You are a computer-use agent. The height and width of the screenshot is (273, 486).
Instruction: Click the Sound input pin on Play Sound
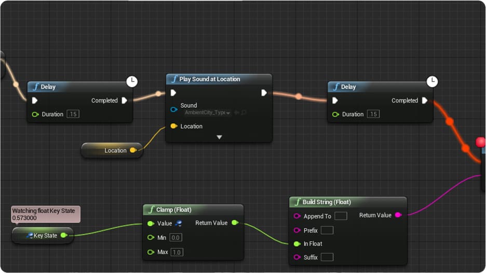pos(174,109)
